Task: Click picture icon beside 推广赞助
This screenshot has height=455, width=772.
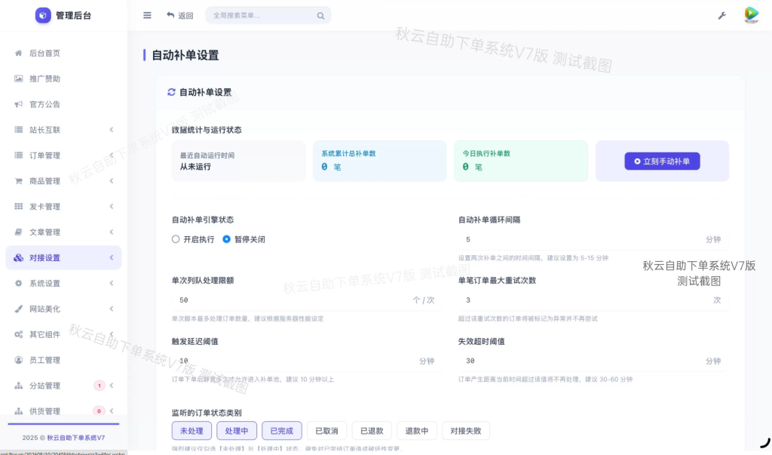Action: [18, 79]
